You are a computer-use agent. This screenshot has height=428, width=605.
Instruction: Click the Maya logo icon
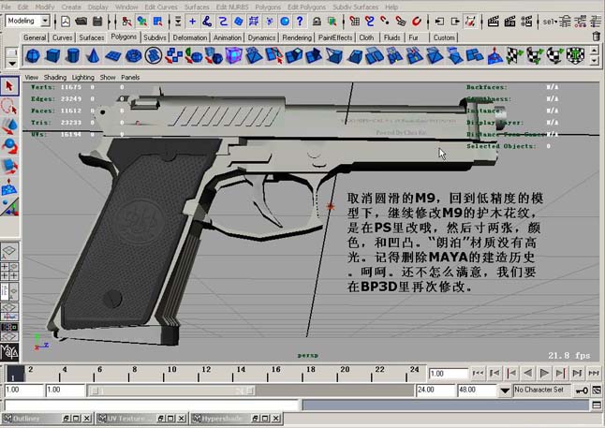click(x=9, y=352)
